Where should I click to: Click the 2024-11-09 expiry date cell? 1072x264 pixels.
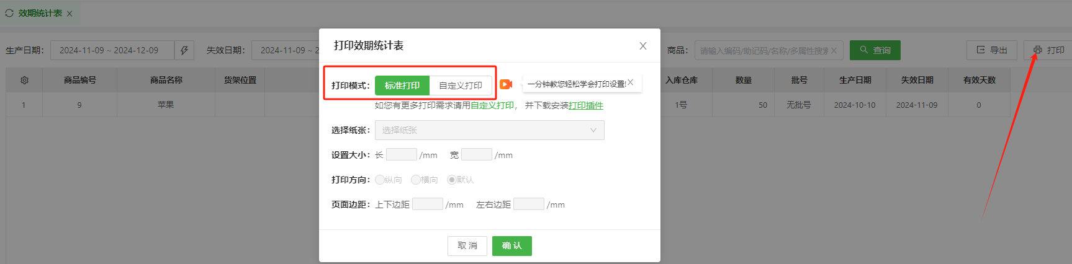[917, 105]
